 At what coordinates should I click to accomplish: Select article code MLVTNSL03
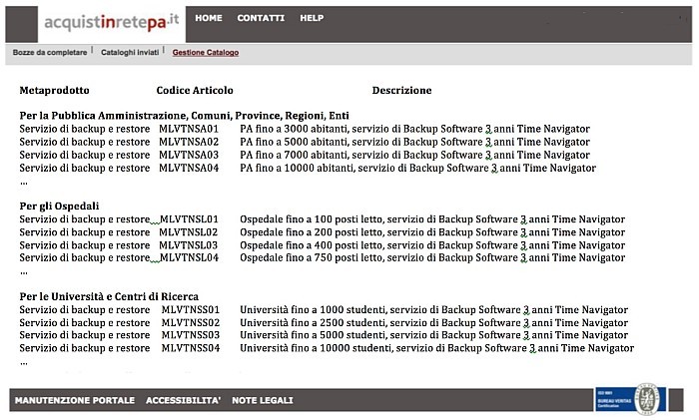click(189, 245)
